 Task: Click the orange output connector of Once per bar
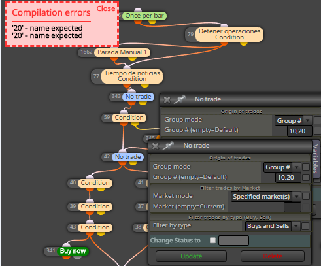pos(137,22)
